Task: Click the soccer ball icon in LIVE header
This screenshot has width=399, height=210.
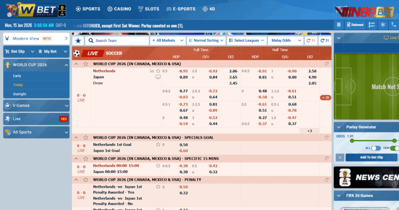Action: tap(77, 53)
